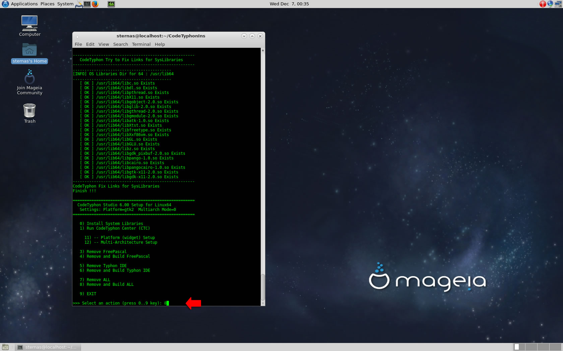
Task: Click 'CodeTyphon Studio 6.00 Setup for Linux64' text
Action: pos(124,205)
